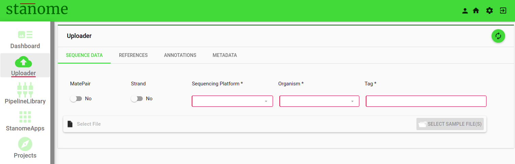The width and height of the screenshot is (515, 164).
Task: Click the Dashboard label text
Action: pos(25,46)
